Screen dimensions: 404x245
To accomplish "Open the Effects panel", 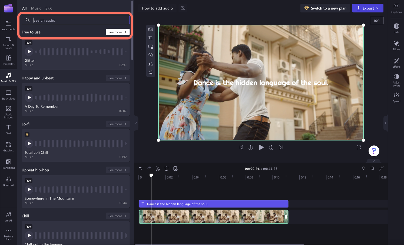I will tap(396, 62).
